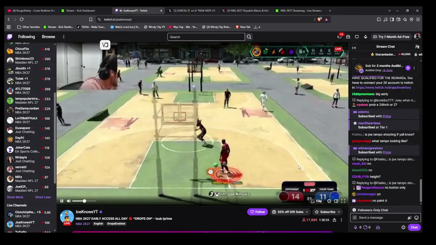The height and width of the screenshot is (245, 436).
Task: Toggle Theatre Mode on the player
Action: pos(336,201)
